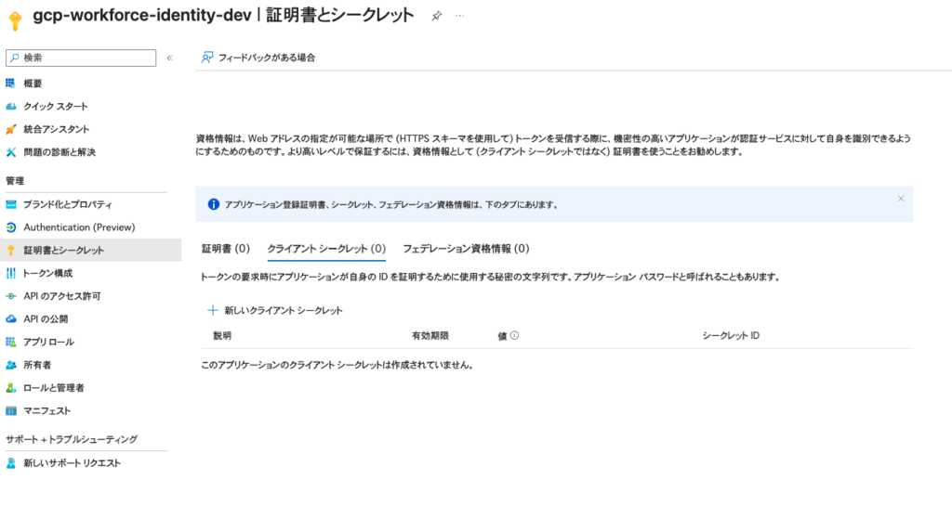Open API のアクセス許可 page

62,296
